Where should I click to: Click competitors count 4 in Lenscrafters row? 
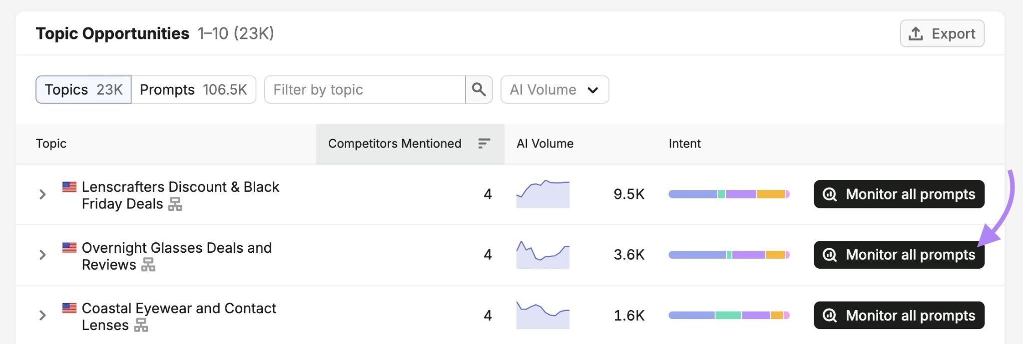[488, 194]
